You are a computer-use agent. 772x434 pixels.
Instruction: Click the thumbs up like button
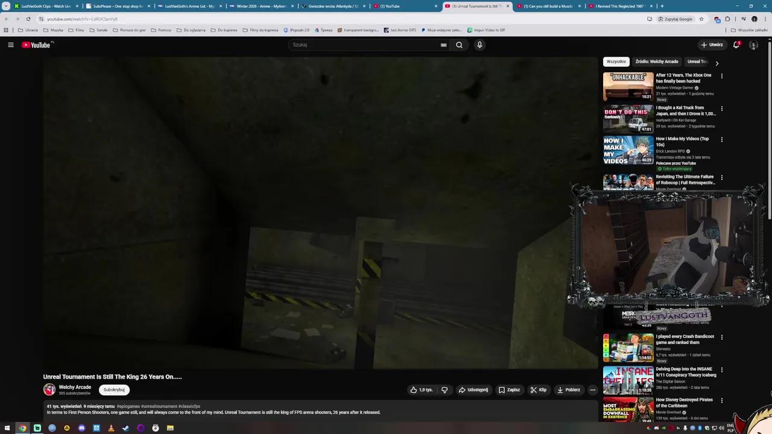414,389
